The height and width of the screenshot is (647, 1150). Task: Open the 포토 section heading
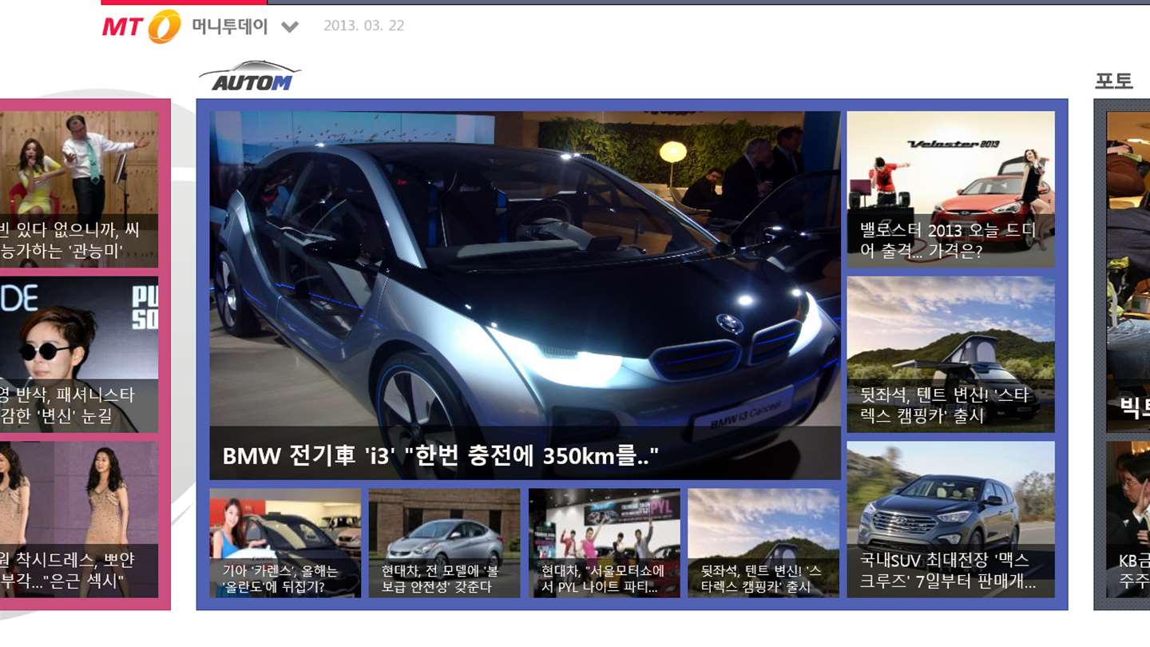point(1114,80)
